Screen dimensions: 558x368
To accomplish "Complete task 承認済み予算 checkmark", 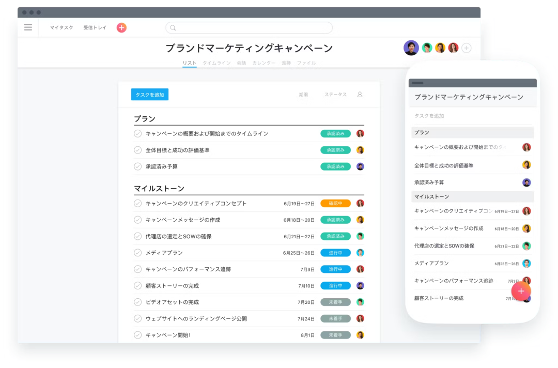I will (x=138, y=166).
